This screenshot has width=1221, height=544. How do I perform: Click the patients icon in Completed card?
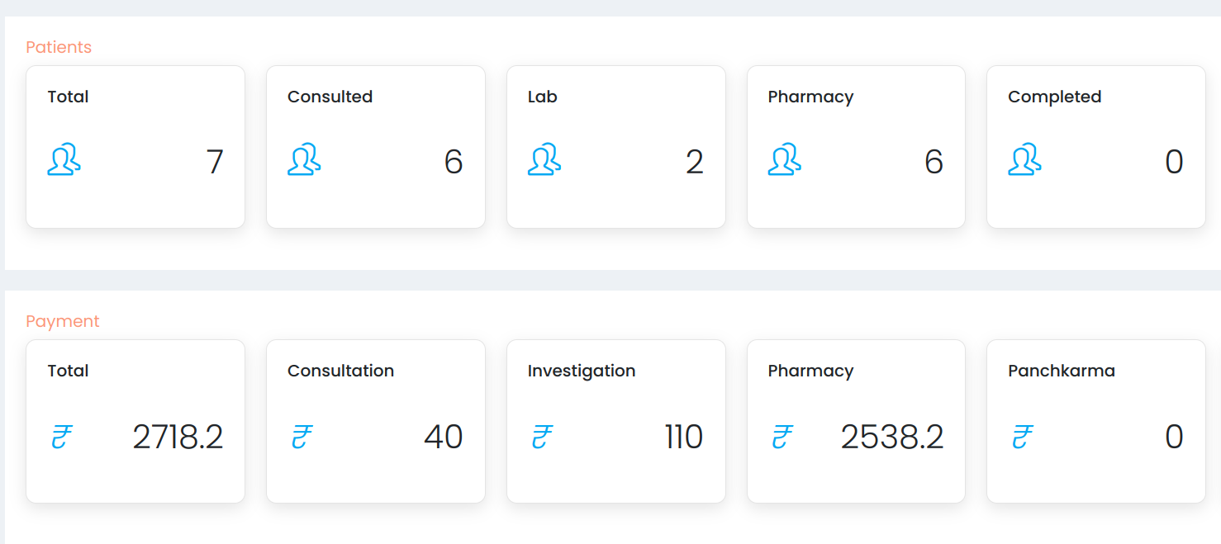point(1024,159)
